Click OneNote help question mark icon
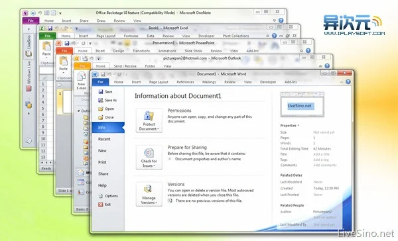The image size is (398, 241). 281,21
